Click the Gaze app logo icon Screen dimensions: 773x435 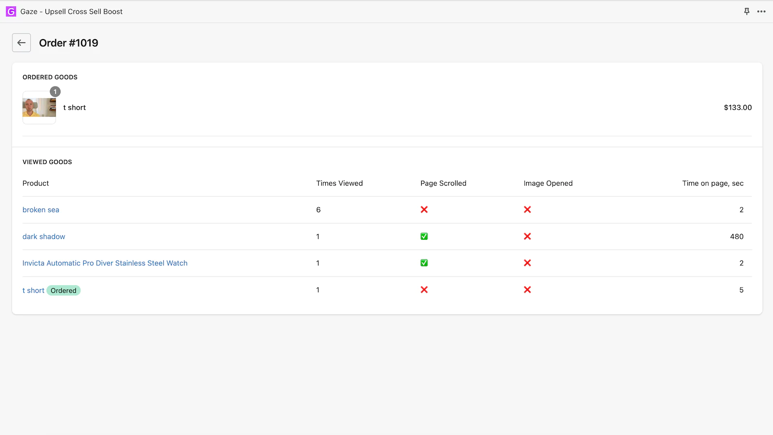11,12
